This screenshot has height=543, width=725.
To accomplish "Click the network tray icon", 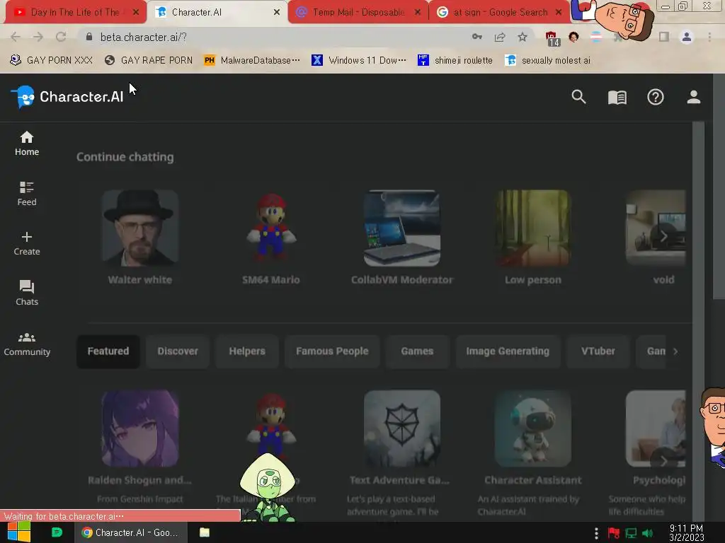I will [x=631, y=533].
